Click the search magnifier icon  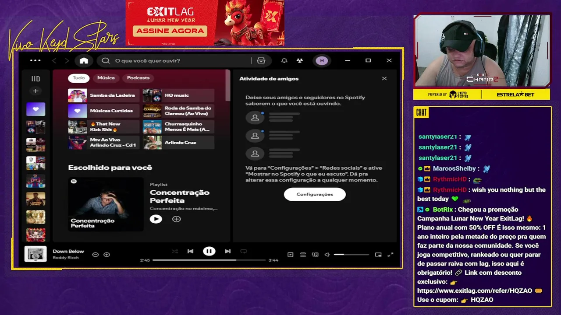106,60
